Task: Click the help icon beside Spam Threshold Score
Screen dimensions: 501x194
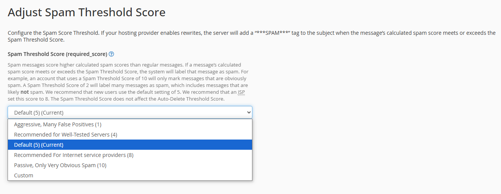Action: point(111,54)
